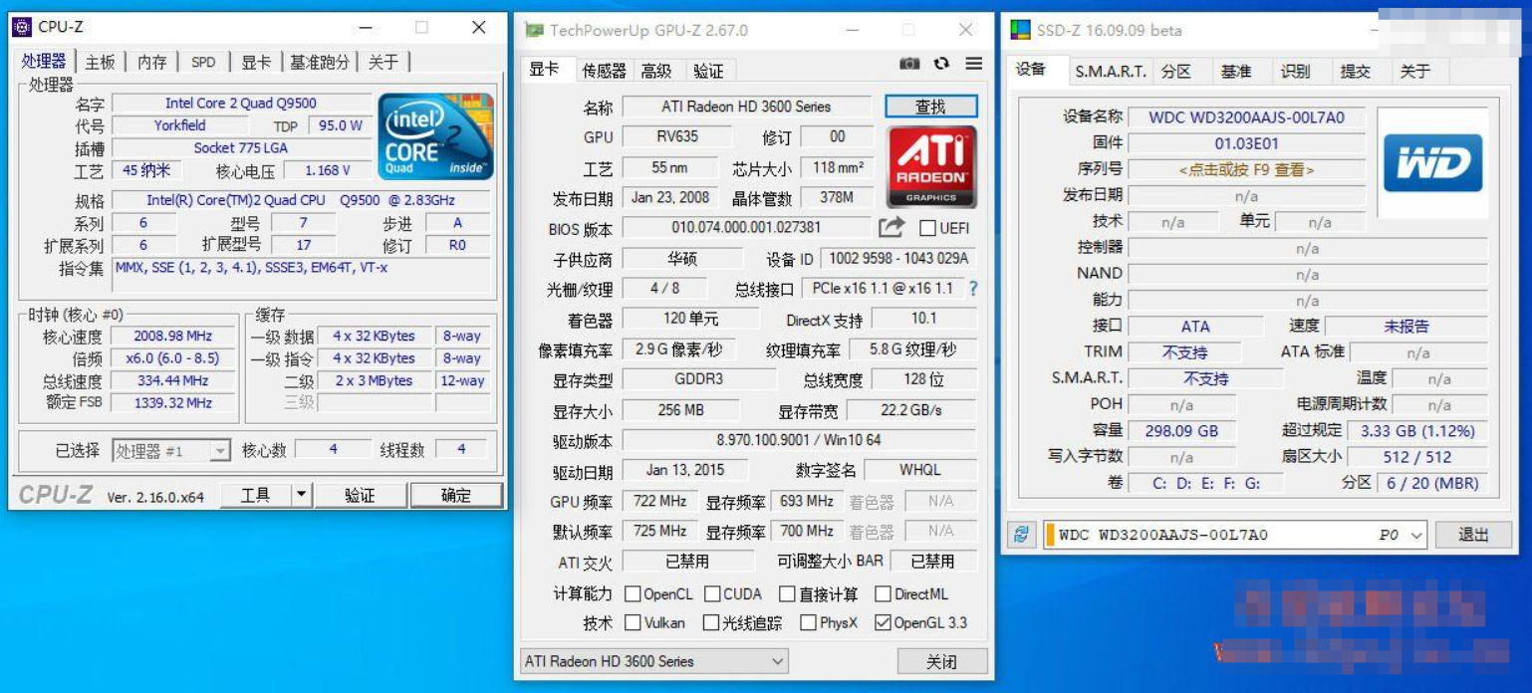Click the SSD-Z title bar app icon

[x=1020, y=30]
